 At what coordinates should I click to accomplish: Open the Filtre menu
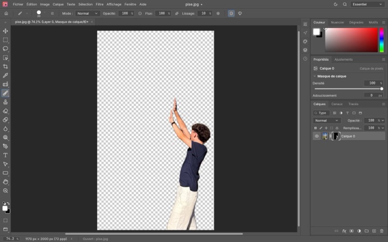pyautogui.click(x=100, y=4)
